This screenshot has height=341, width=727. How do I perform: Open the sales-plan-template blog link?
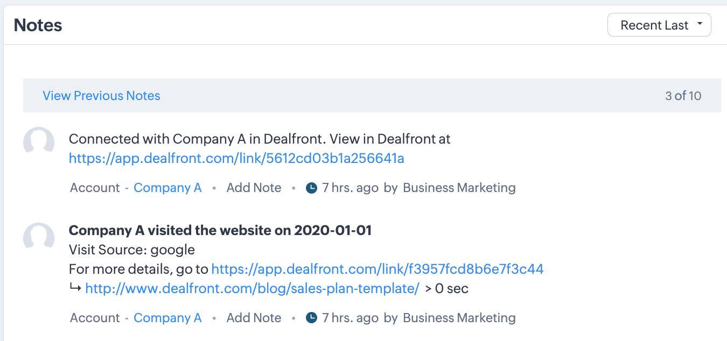tap(251, 288)
